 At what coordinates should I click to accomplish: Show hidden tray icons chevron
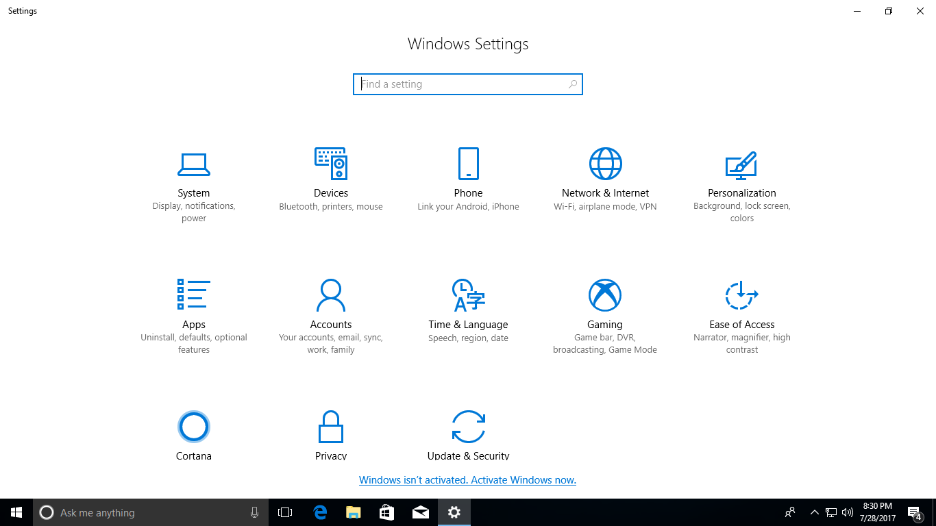pyautogui.click(x=814, y=512)
